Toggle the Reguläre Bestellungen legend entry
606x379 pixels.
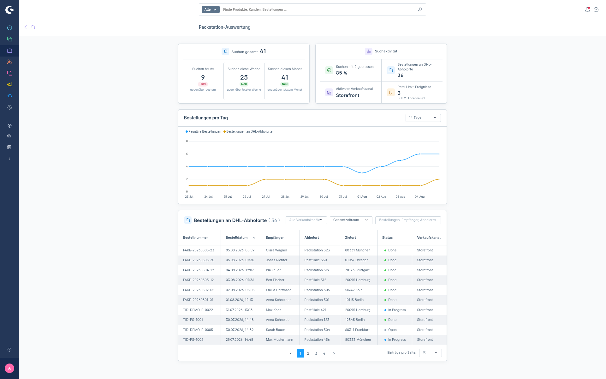coord(203,131)
